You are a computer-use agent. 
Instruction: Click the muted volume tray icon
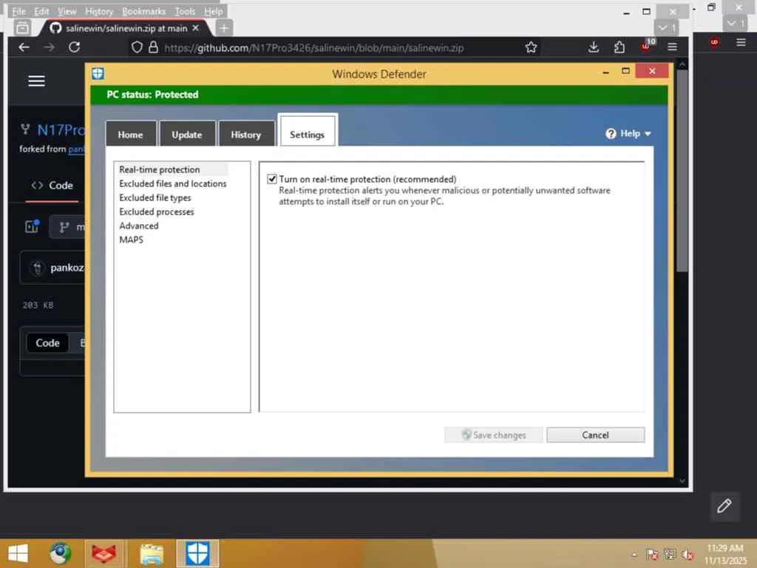(688, 555)
